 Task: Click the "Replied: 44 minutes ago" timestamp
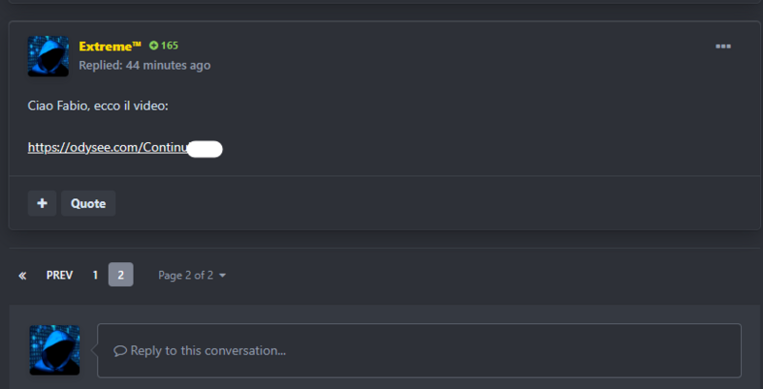(x=145, y=66)
